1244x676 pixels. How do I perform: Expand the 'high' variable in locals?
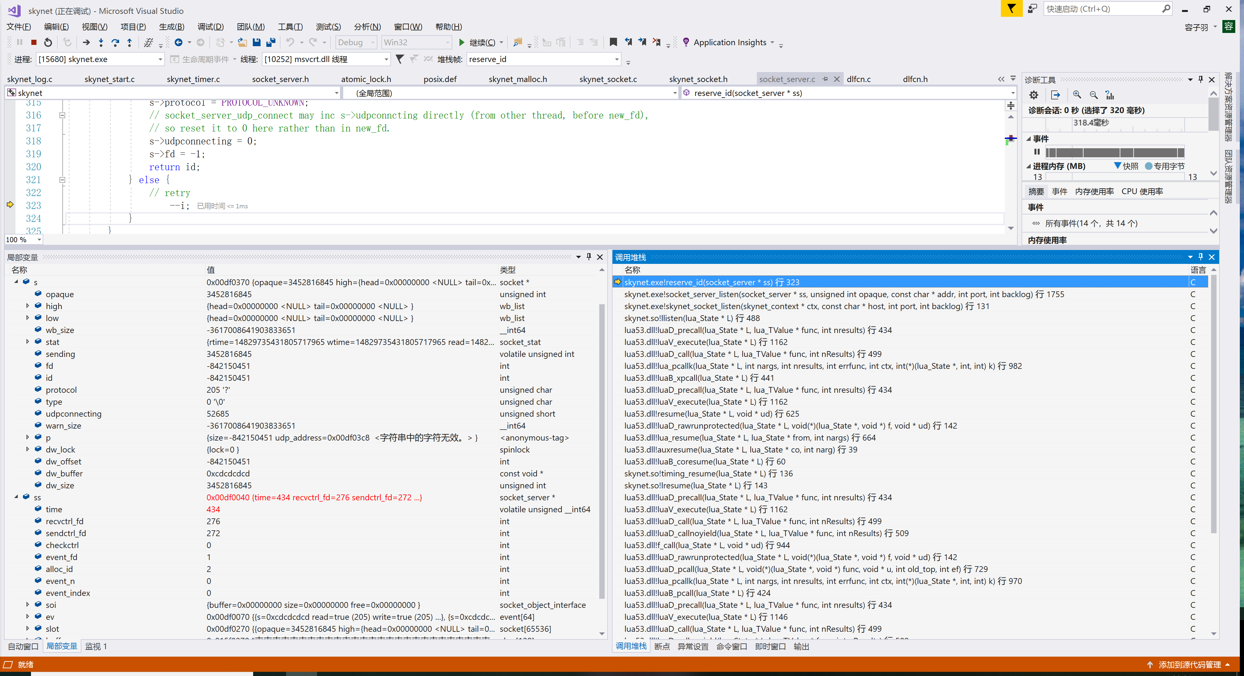click(27, 306)
